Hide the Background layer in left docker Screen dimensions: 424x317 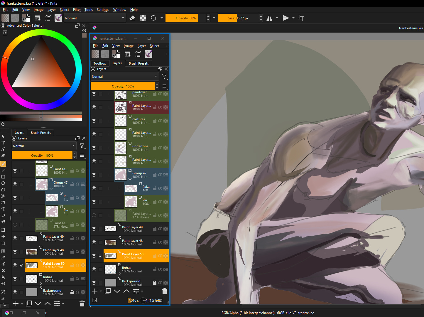pyautogui.click(x=15, y=292)
